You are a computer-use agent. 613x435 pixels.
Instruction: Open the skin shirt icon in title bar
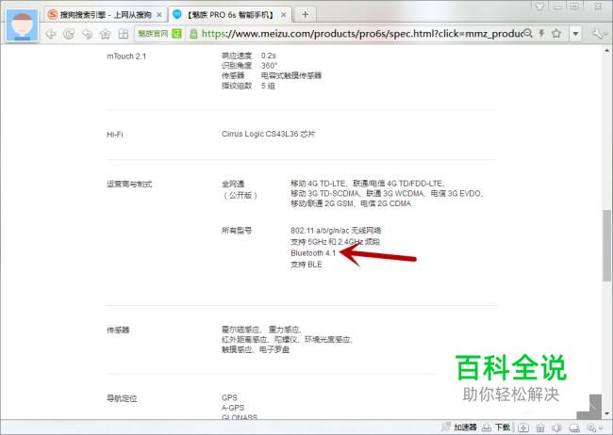click(539, 6)
